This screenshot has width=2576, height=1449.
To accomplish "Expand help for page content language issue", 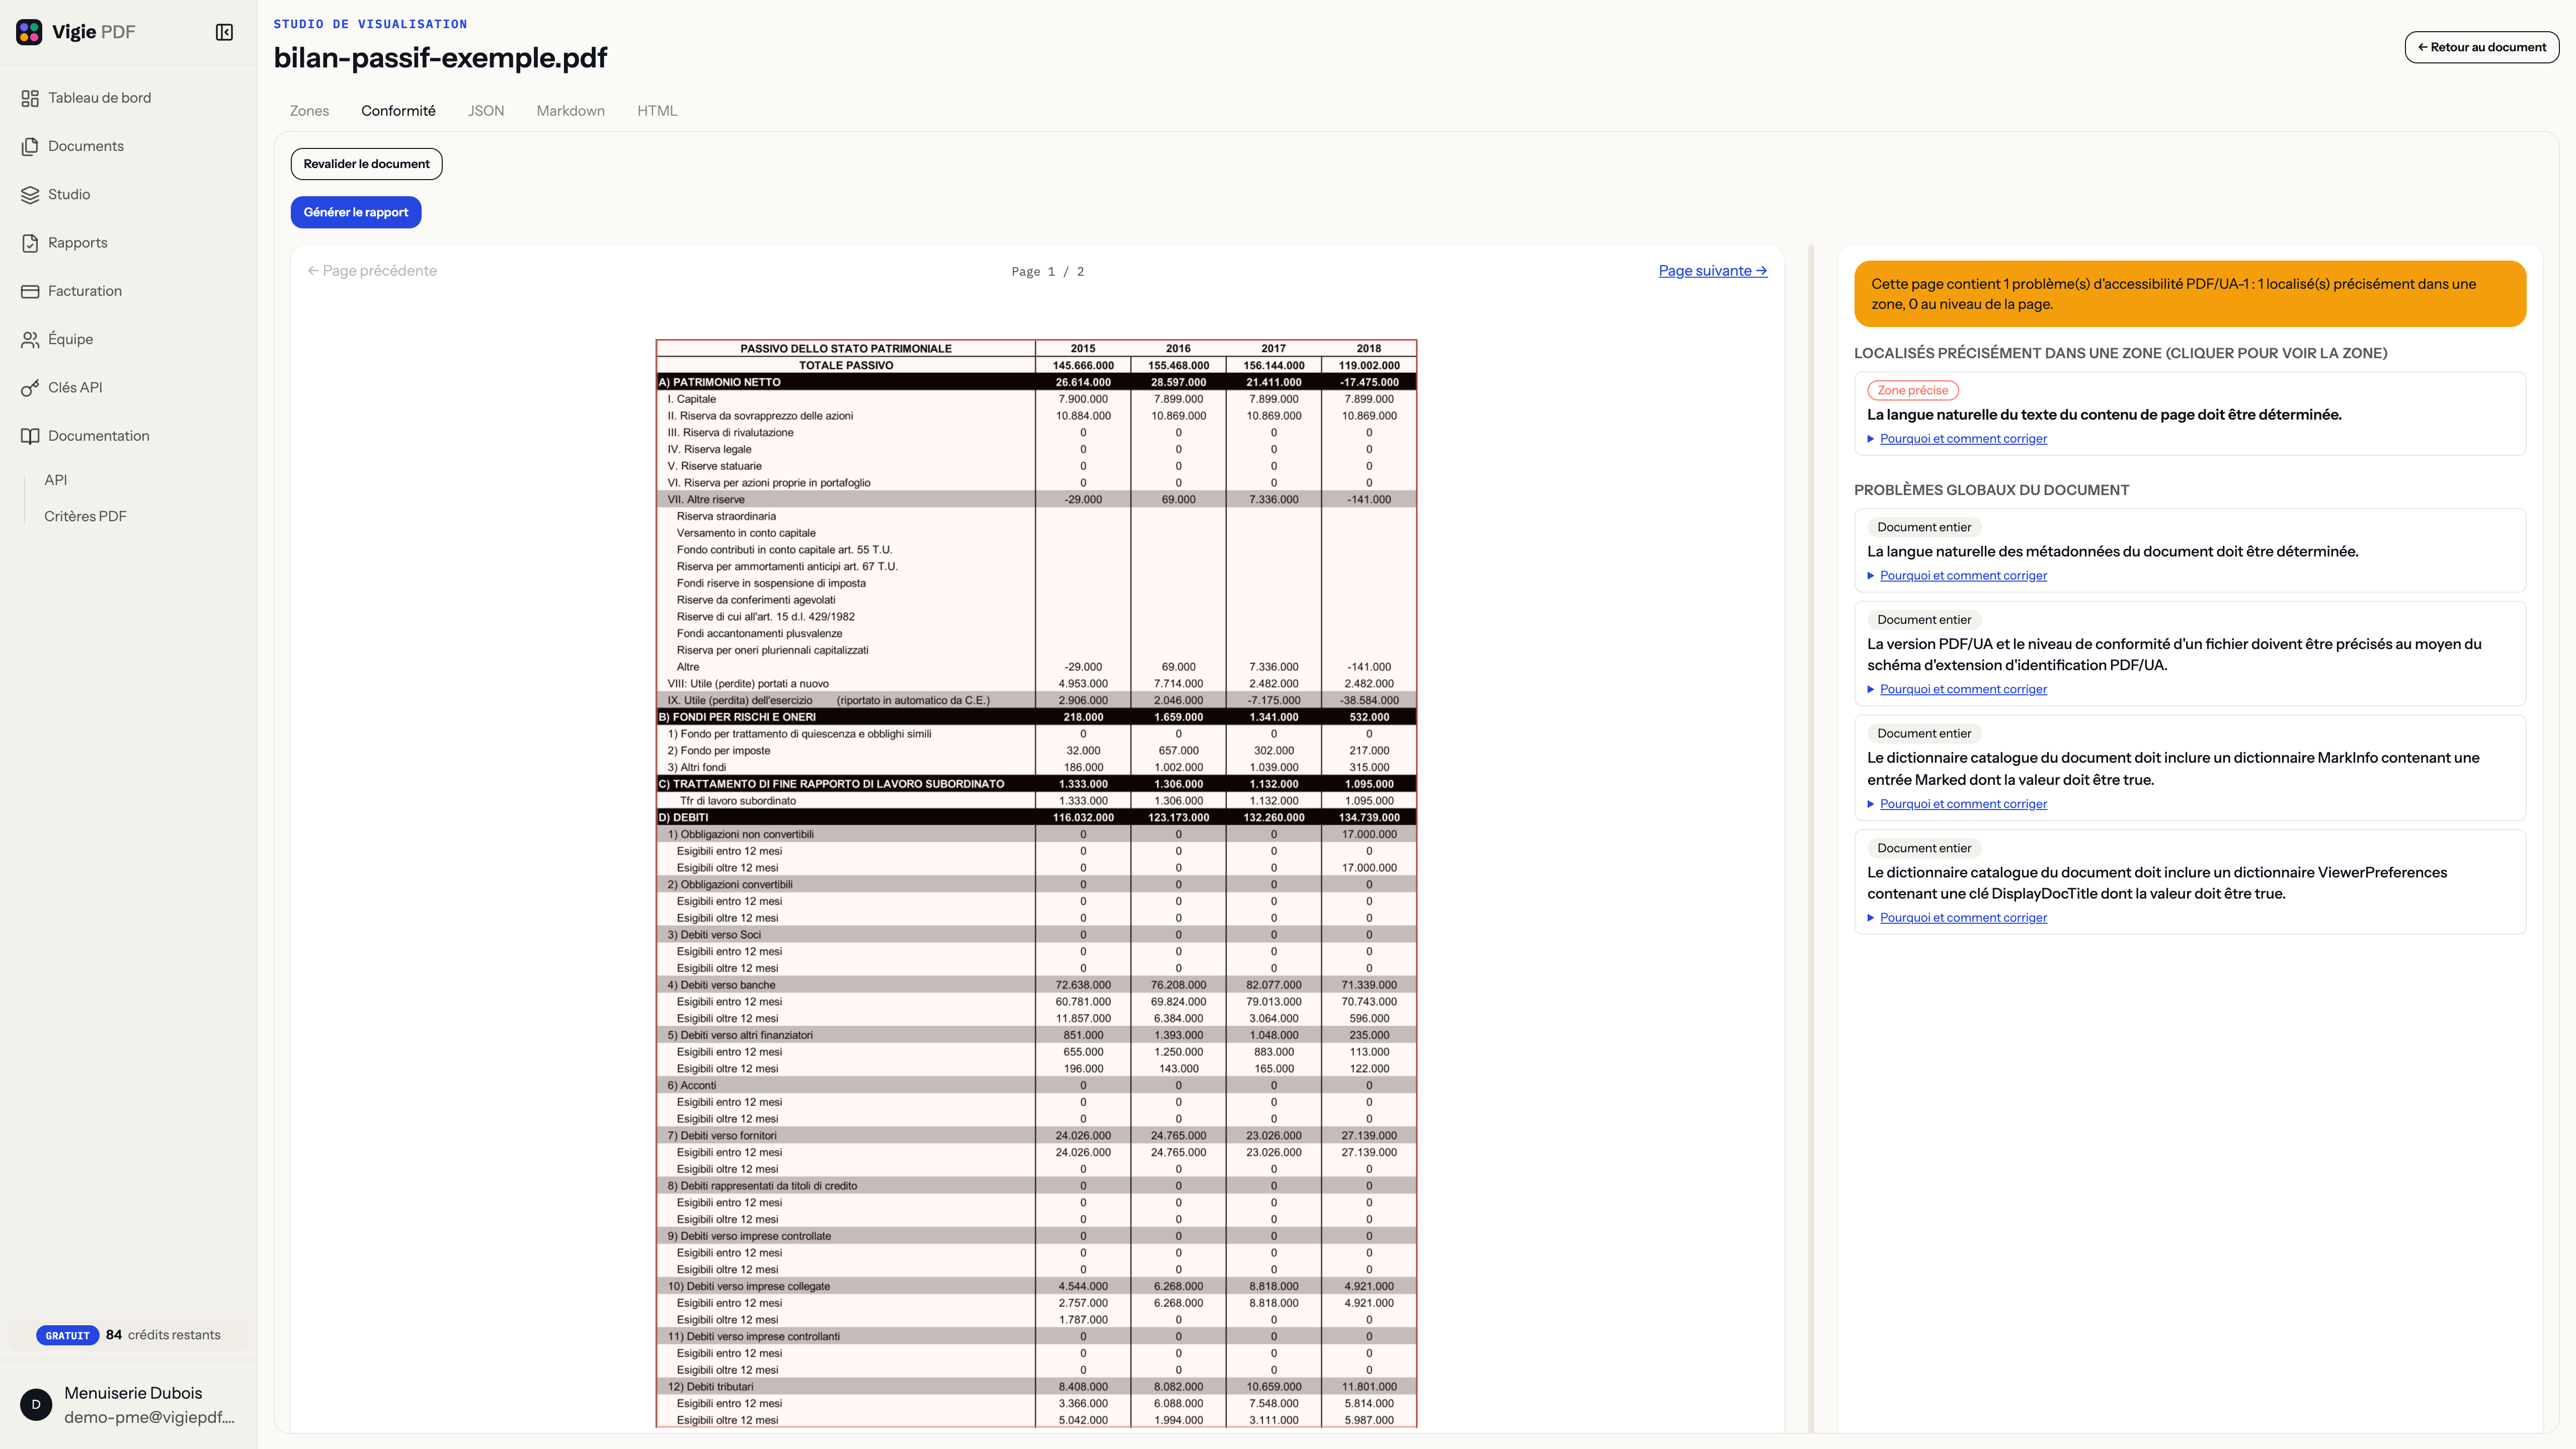I will pyautogui.click(x=1962, y=439).
